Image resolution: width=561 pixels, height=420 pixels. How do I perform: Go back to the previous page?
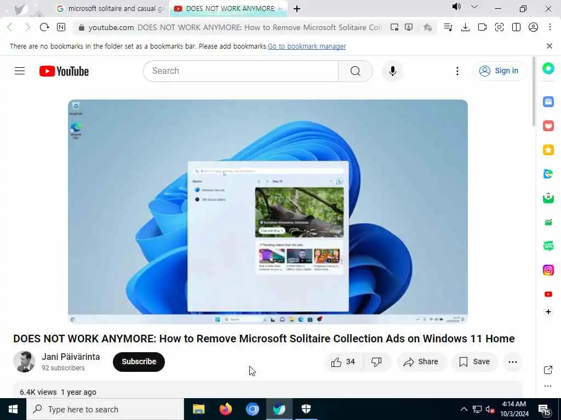(x=10, y=27)
